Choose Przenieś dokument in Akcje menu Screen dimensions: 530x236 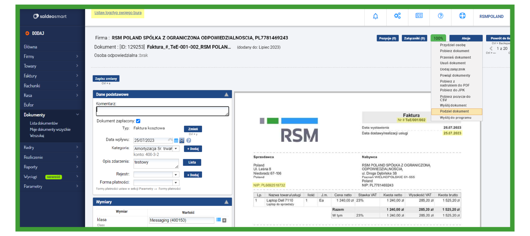pyautogui.click(x=455, y=57)
